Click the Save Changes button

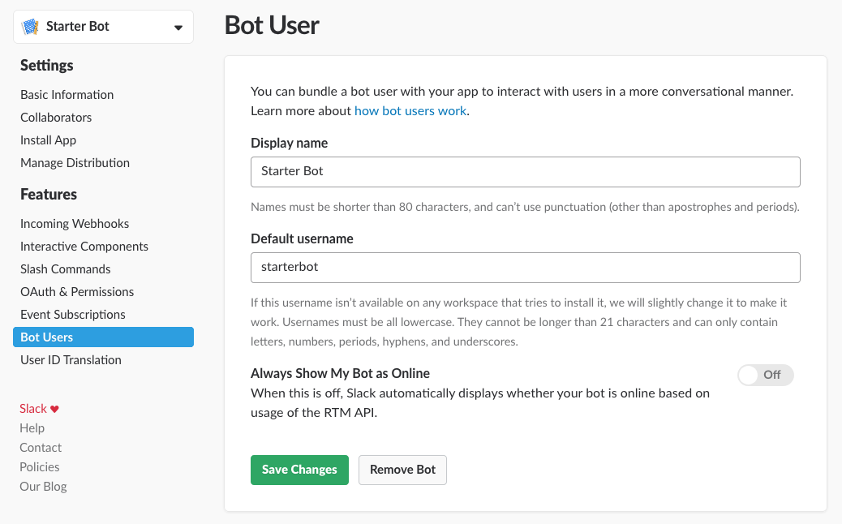299,470
